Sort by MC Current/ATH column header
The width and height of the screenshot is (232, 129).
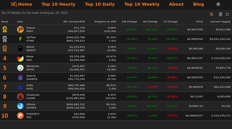(x=74, y=21)
